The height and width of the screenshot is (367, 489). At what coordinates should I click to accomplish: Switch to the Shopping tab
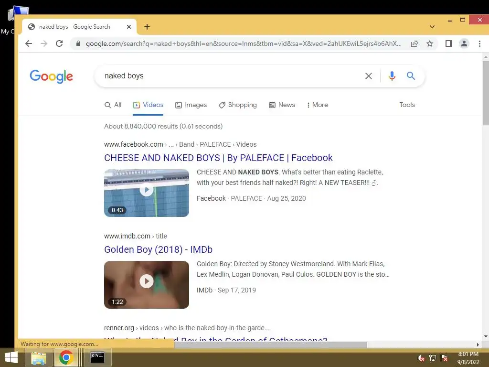point(238,105)
